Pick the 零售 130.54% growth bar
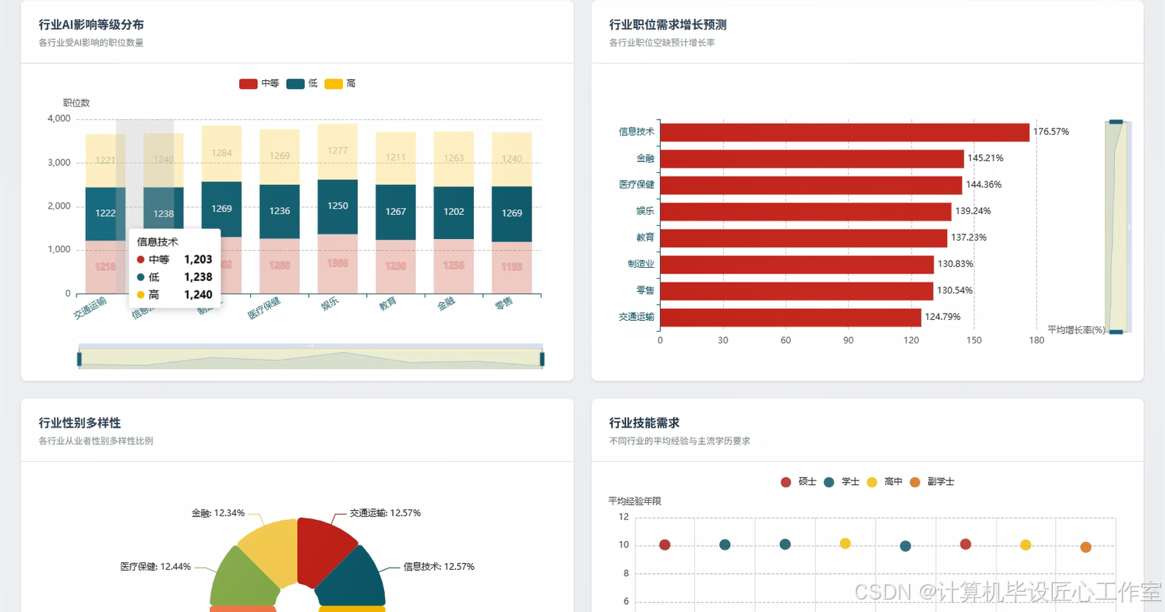The width and height of the screenshot is (1165, 612). click(796, 290)
